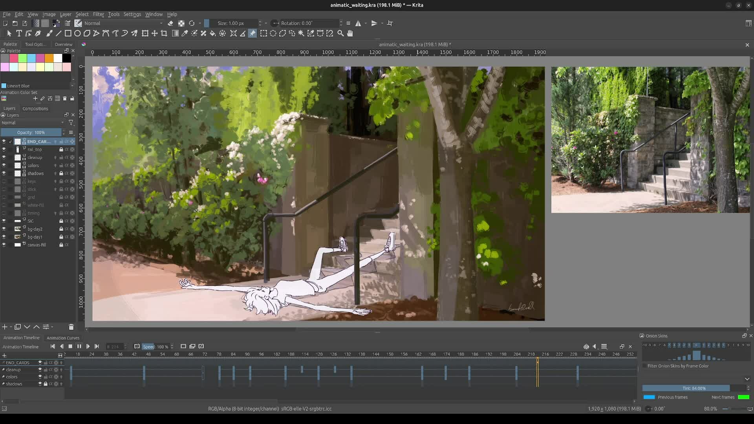Select the Text tool

pyautogui.click(x=19, y=34)
